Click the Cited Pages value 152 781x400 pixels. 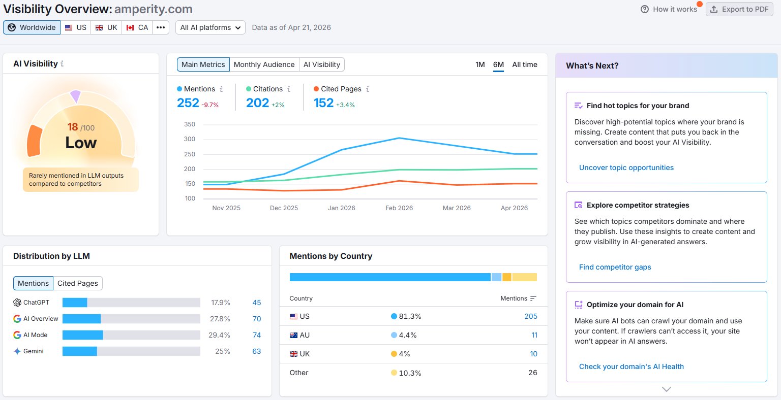coord(323,103)
